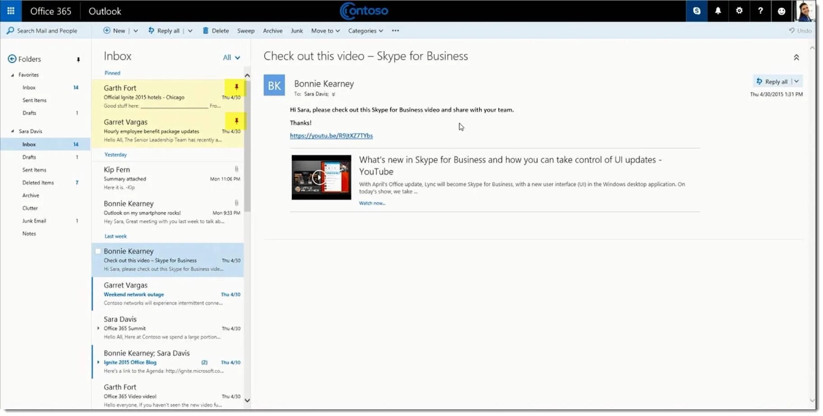
Task: Tick the selected Bonnie Kearney message checkbox
Action: [98, 251]
